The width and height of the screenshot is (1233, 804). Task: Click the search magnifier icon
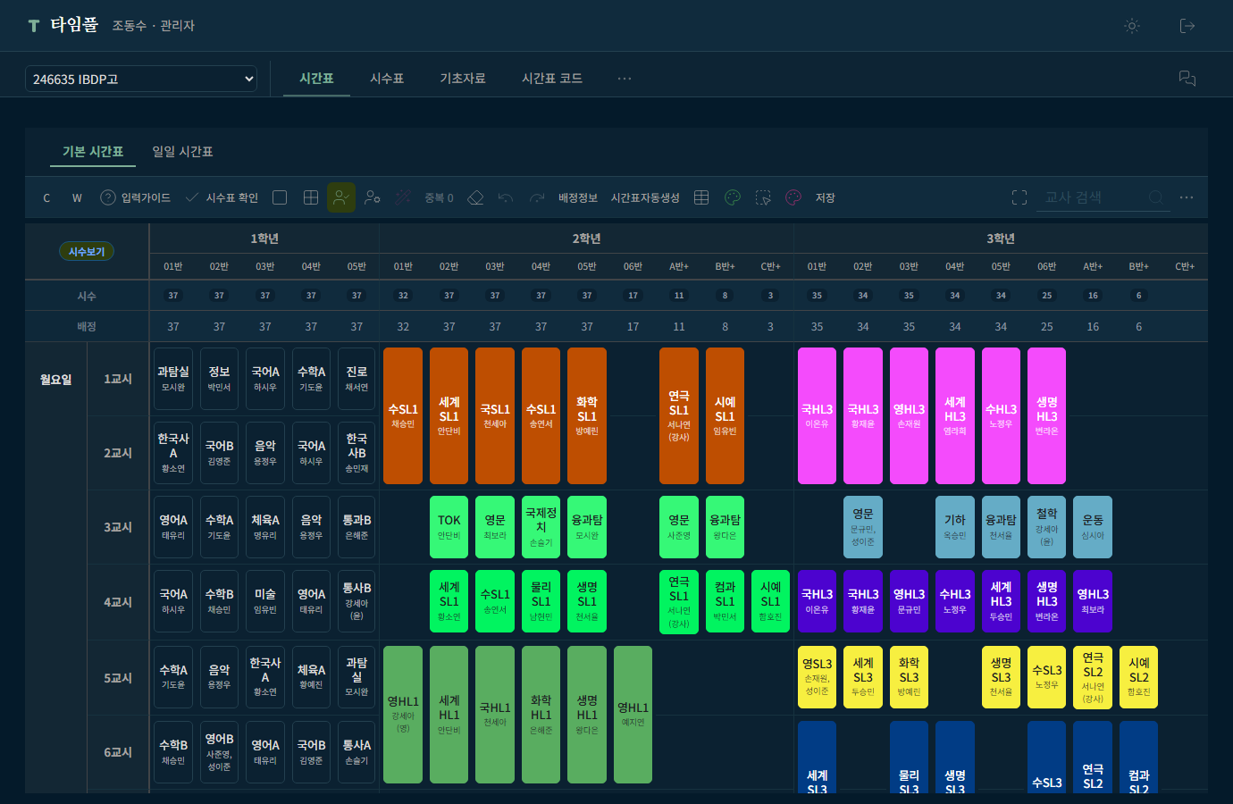(x=1156, y=197)
